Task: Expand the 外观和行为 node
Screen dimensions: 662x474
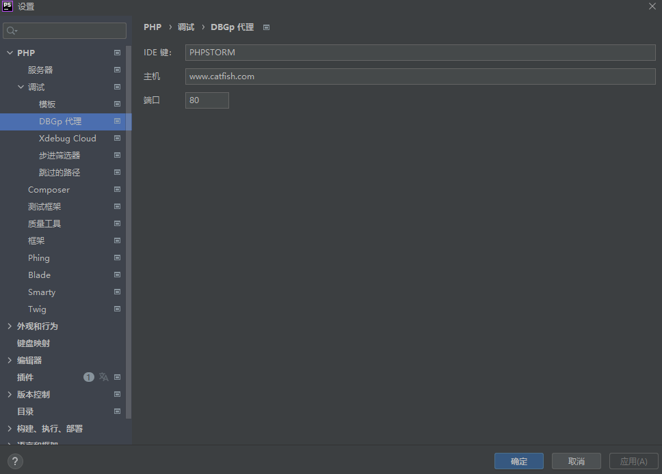Action: [x=10, y=326]
